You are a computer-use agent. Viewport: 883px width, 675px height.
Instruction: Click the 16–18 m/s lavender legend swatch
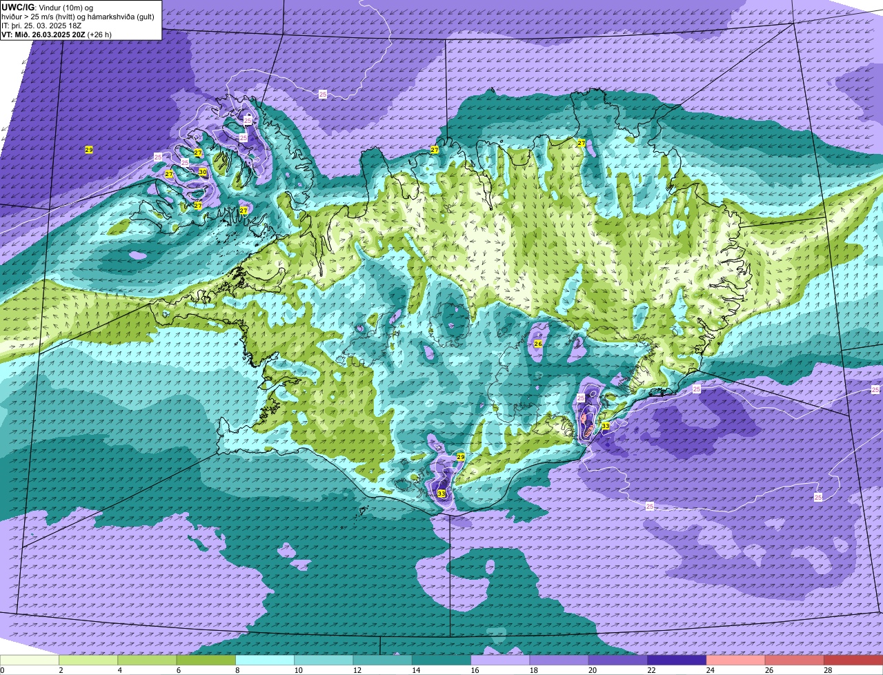(x=500, y=660)
